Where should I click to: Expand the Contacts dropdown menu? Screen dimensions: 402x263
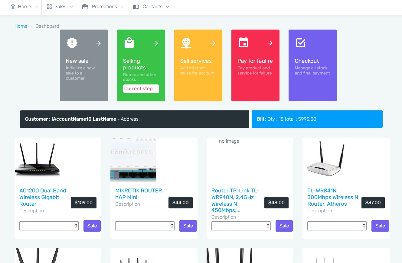click(151, 7)
